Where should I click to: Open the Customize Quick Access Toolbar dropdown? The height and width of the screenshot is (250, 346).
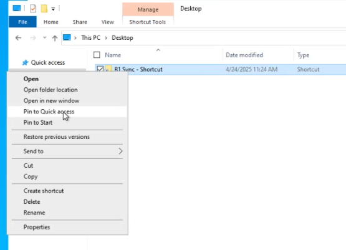[53, 9]
